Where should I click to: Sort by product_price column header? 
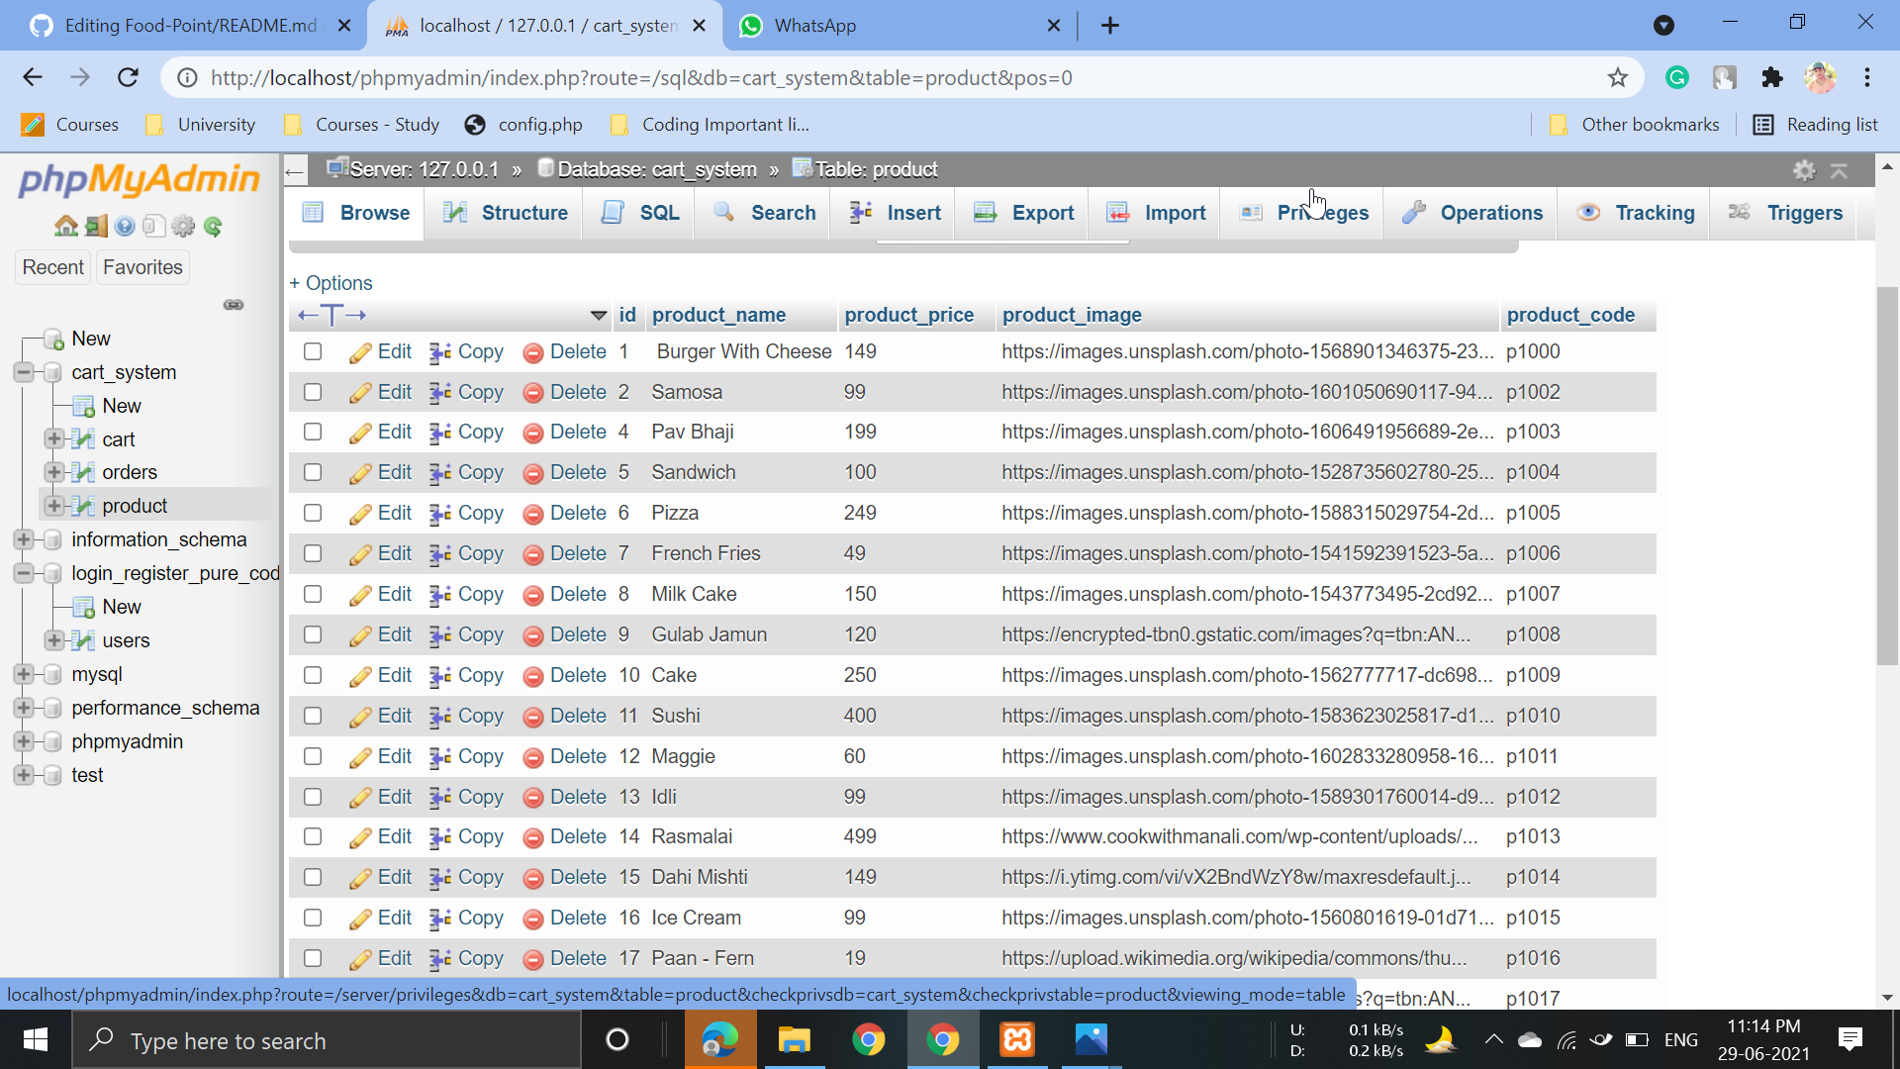click(908, 315)
